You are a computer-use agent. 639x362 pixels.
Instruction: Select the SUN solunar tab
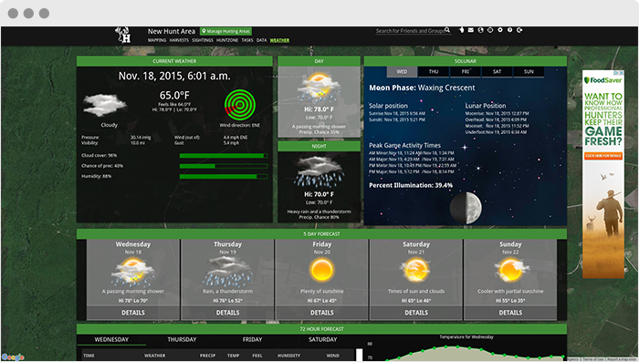(529, 72)
